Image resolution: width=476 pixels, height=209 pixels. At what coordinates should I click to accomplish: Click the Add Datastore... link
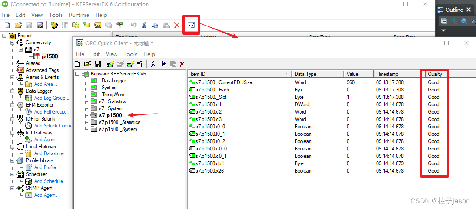click(51, 153)
